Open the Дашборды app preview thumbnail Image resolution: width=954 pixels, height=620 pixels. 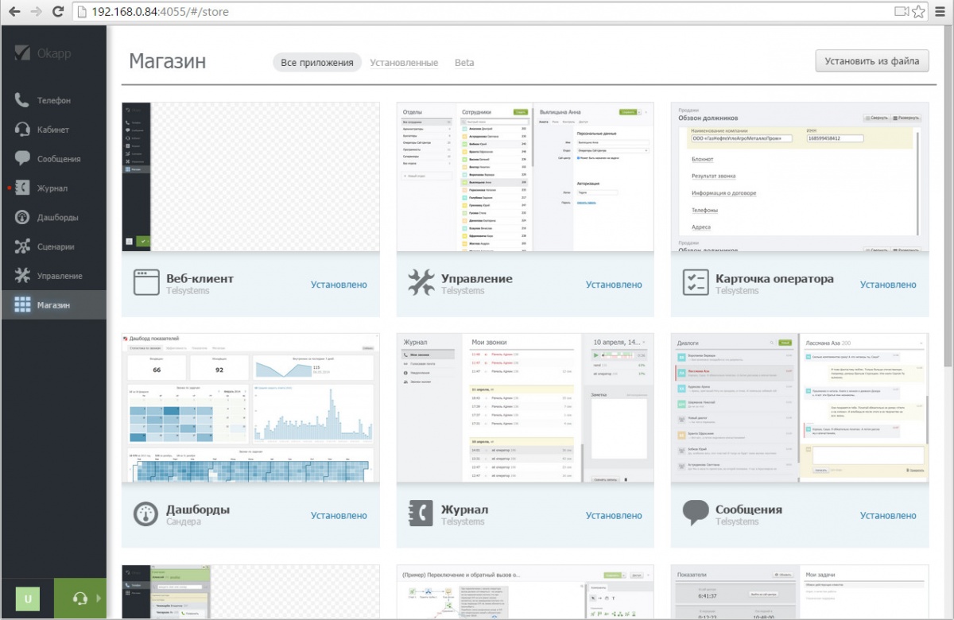tap(250, 408)
